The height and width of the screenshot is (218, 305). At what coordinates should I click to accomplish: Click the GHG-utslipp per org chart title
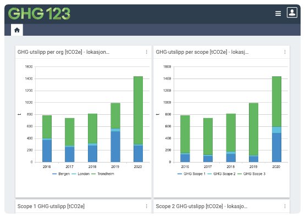(63, 52)
